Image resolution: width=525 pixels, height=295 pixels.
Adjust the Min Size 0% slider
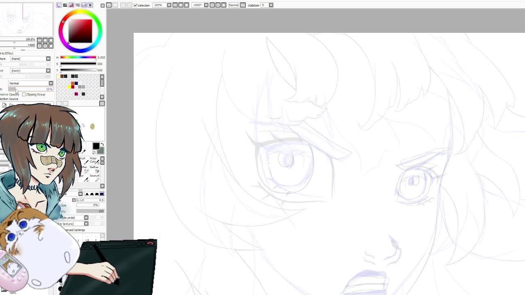pos(88,205)
